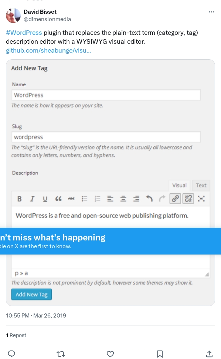The image size is (221, 359).
Task: Align text left in editor toolbar
Action: pyautogui.click(x=110, y=199)
